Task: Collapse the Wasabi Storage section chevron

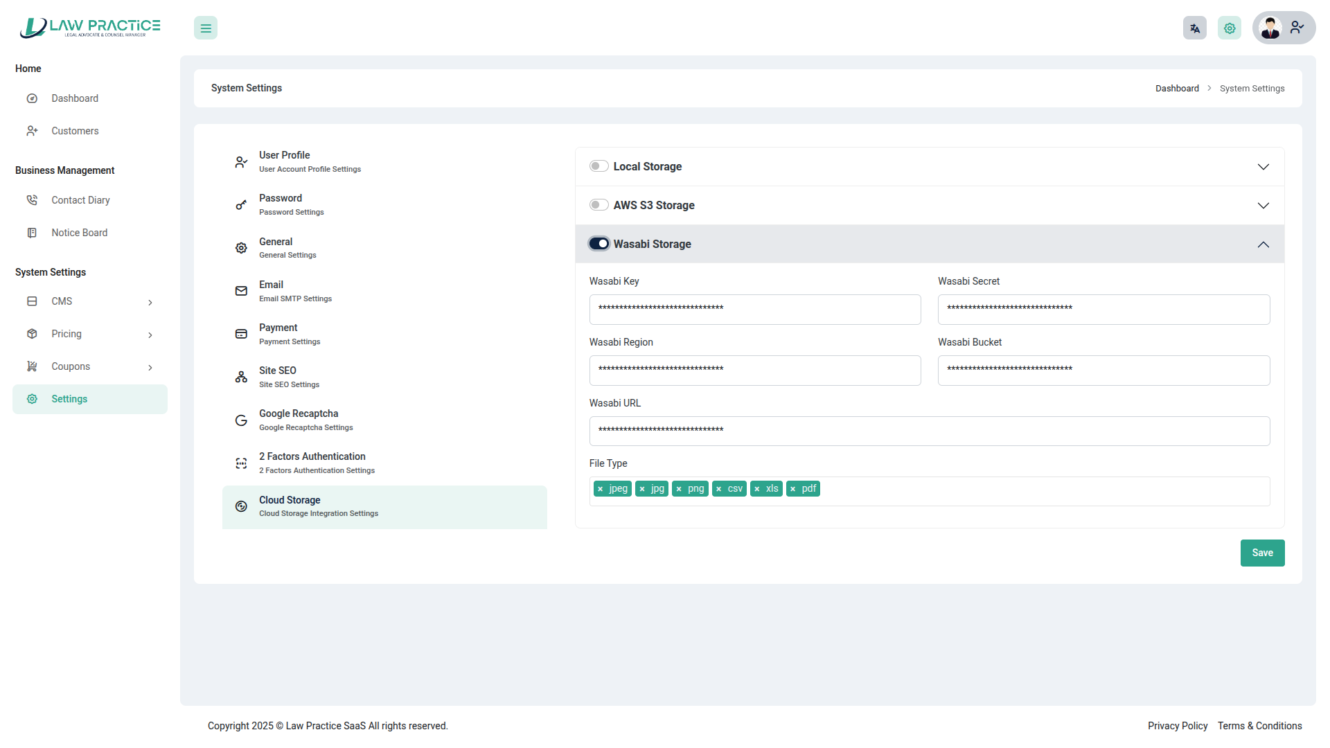Action: pos(1263,244)
